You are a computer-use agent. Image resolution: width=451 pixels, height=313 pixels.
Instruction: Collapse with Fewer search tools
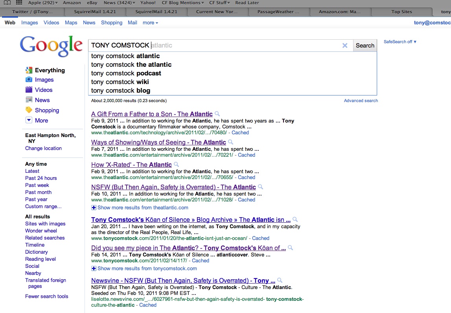point(47,297)
